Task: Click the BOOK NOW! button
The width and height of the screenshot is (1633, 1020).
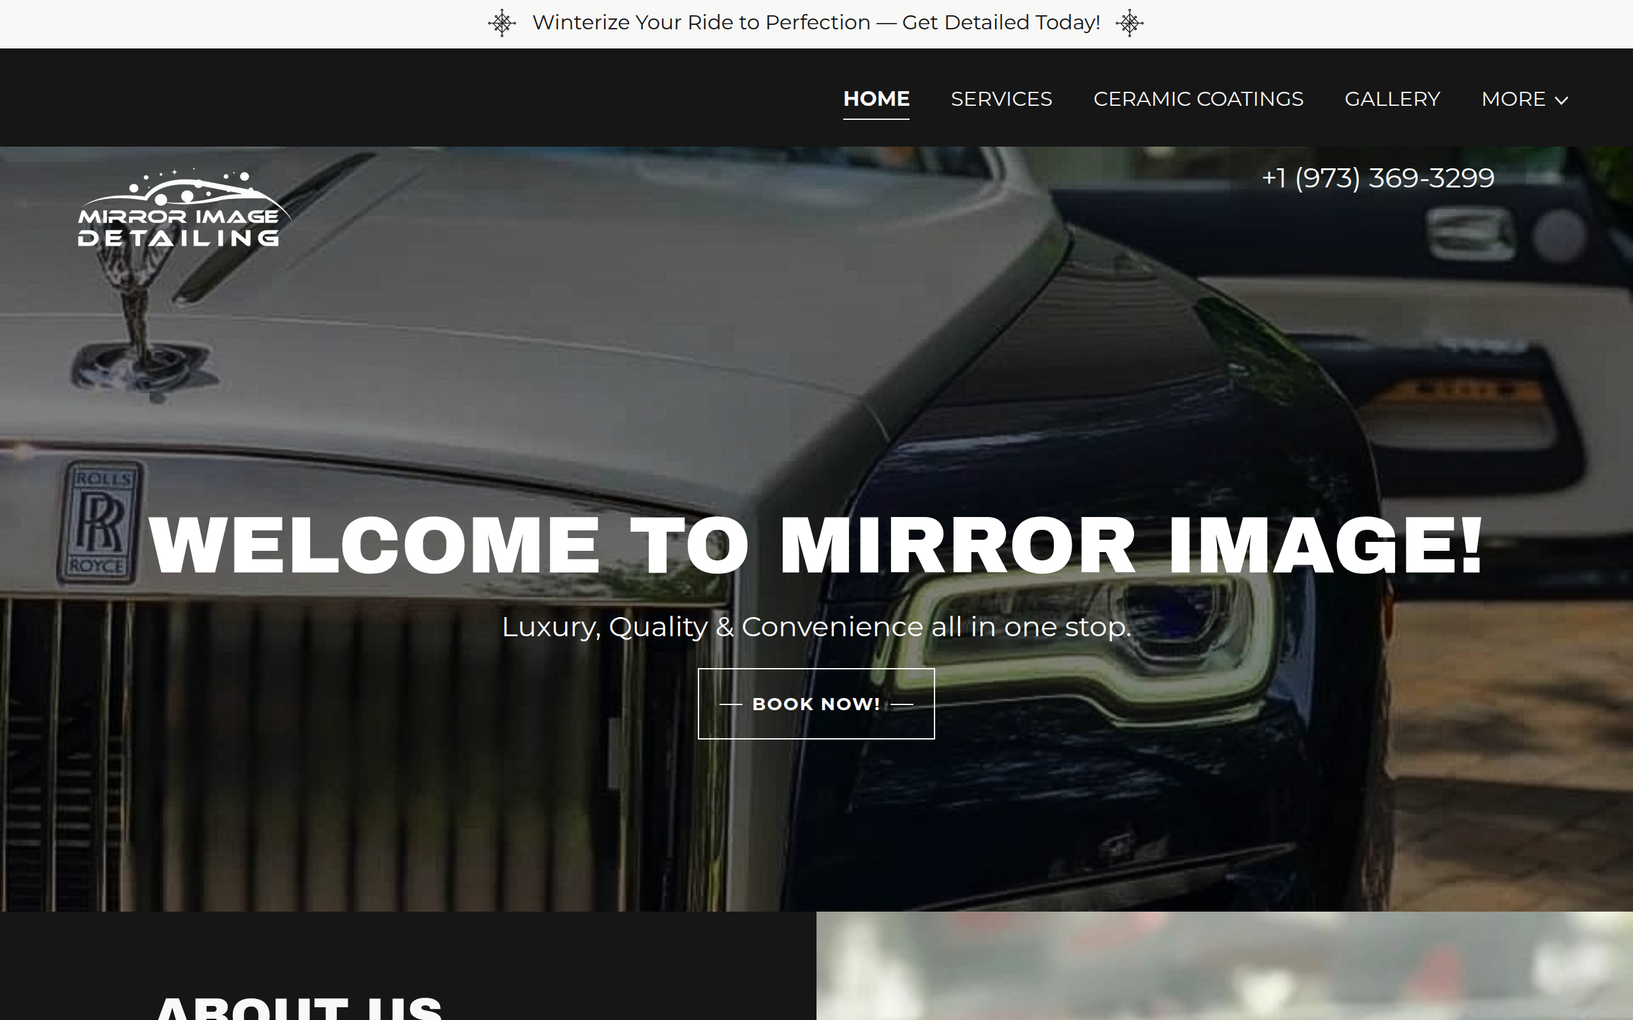Action: click(815, 704)
